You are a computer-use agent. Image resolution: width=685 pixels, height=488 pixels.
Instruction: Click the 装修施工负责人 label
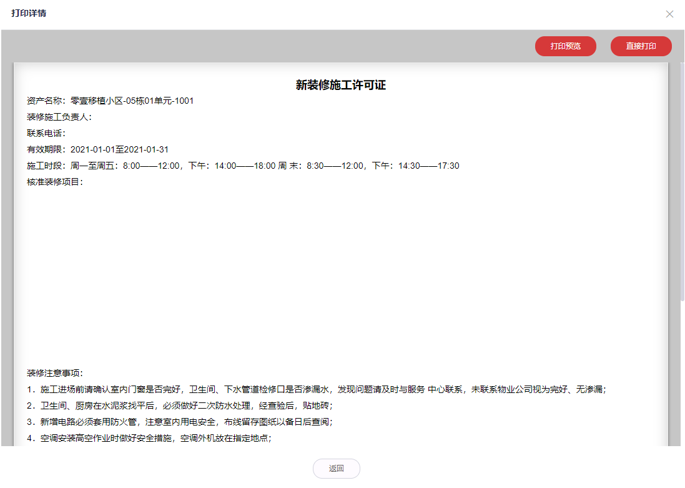click(x=59, y=117)
